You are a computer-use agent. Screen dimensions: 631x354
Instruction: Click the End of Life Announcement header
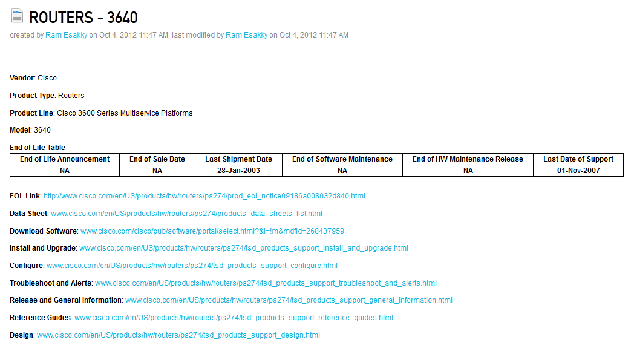65,159
